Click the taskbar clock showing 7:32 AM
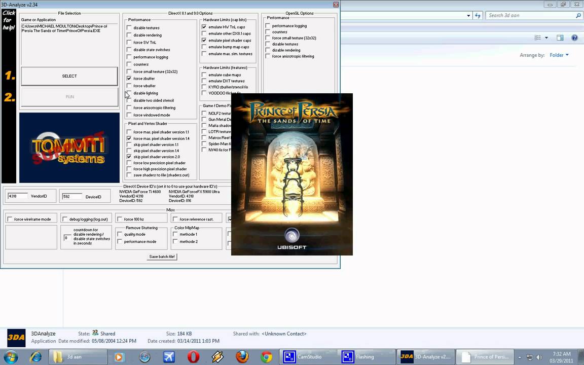Viewport: 584px width, 365px height. pyautogui.click(x=561, y=357)
